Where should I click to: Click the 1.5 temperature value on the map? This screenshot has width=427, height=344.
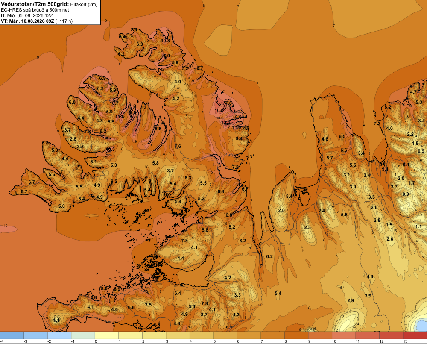(x=389, y=225)
